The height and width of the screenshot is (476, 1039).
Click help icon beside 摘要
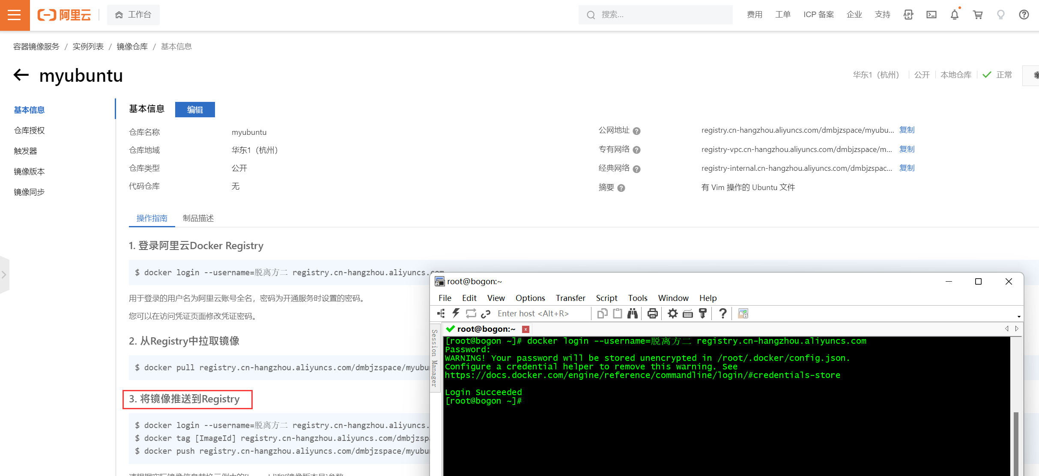point(621,188)
